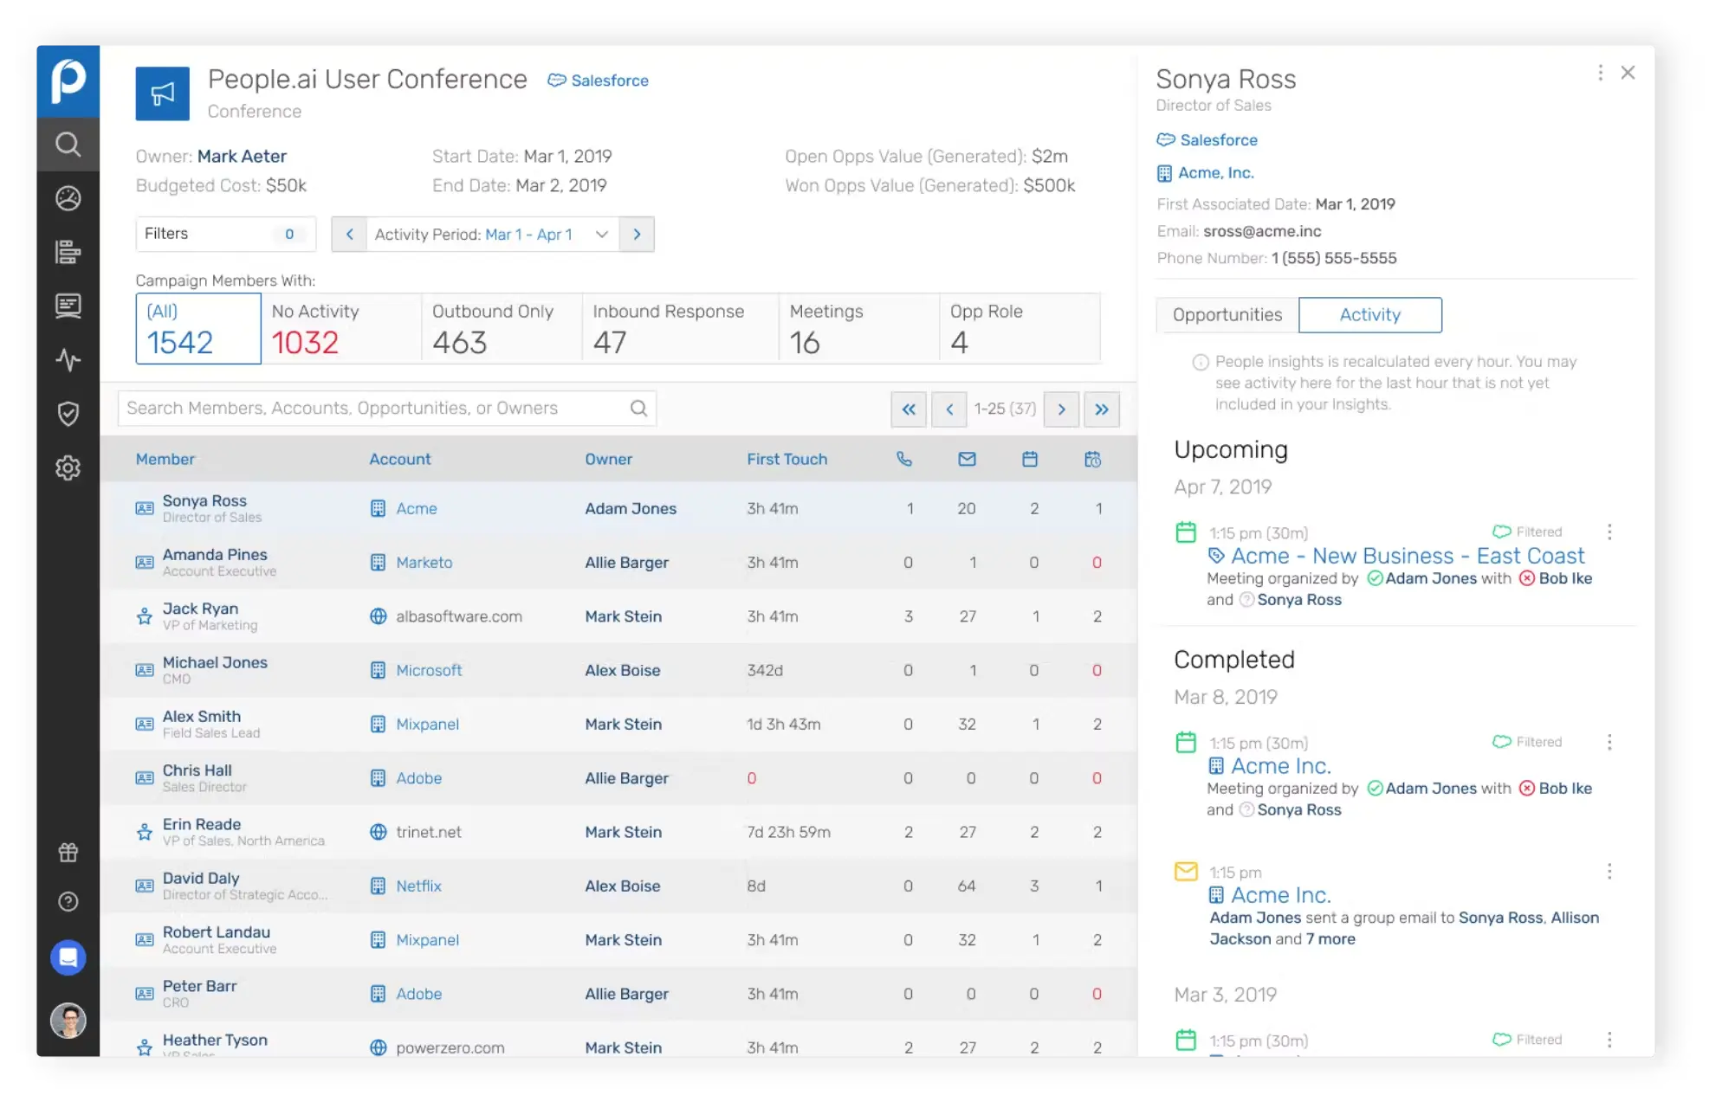The width and height of the screenshot is (1709, 1102).
Task: Switch to the Opportunities tab
Action: click(x=1227, y=315)
